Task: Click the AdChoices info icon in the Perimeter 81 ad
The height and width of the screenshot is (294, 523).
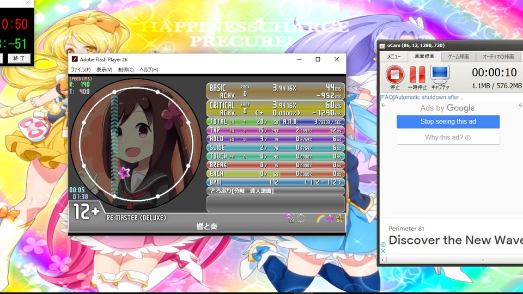Action: [x=383, y=244]
